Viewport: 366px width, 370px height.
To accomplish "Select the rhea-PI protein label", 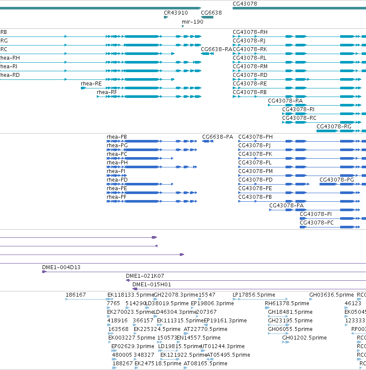I will coord(116,171).
